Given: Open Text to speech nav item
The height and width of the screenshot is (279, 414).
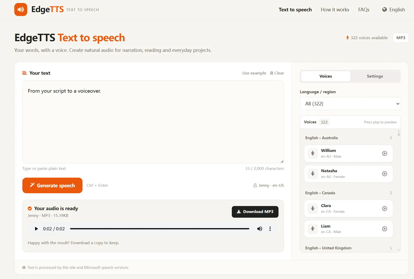Looking at the screenshot, I should [295, 10].
